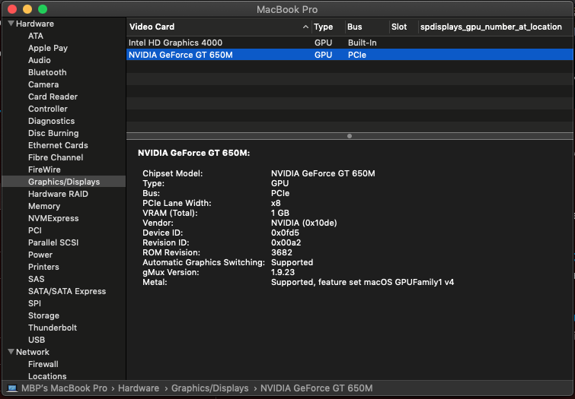Click the Video Card sort arrow
The height and width of the screenshot is (399, 575).
[x=305, y=27]
